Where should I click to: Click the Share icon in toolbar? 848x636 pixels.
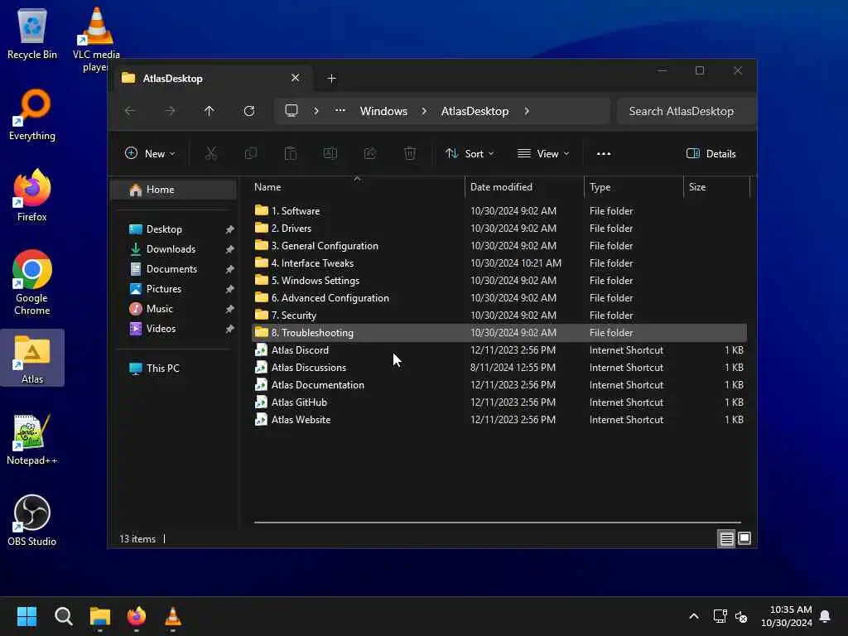coord(370,153)
